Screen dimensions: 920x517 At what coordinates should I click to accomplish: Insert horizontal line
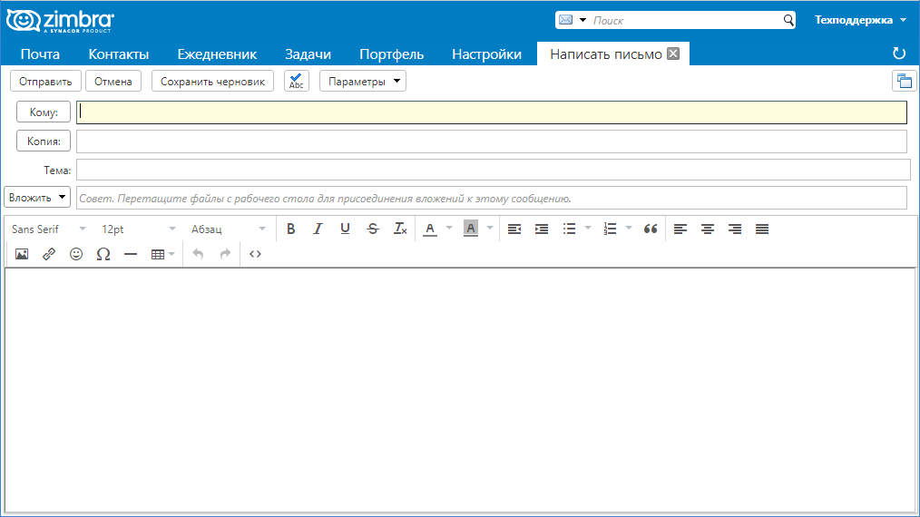click(131, 254)
